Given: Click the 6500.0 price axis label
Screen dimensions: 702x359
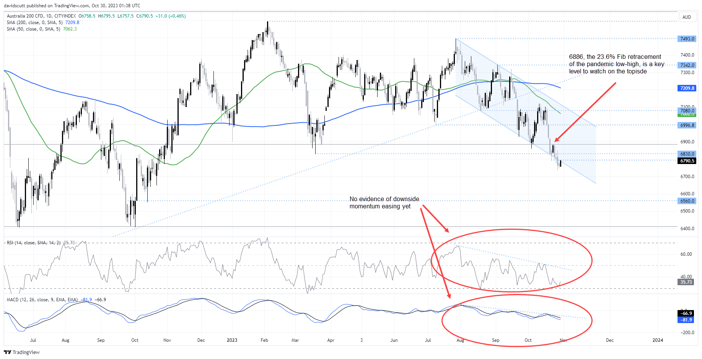Looking at the screenshot, I should pos(687,211).
